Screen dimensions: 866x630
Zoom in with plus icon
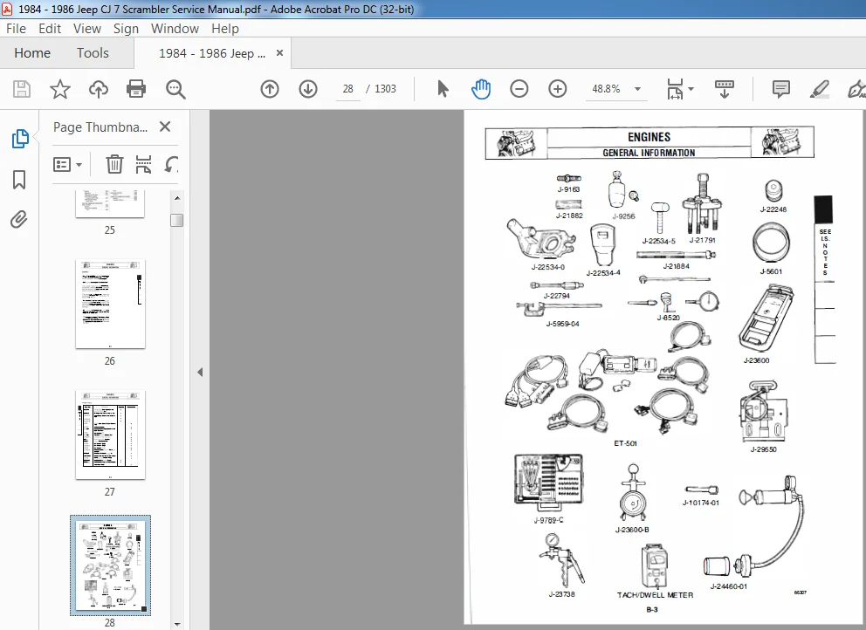(558, 89)
